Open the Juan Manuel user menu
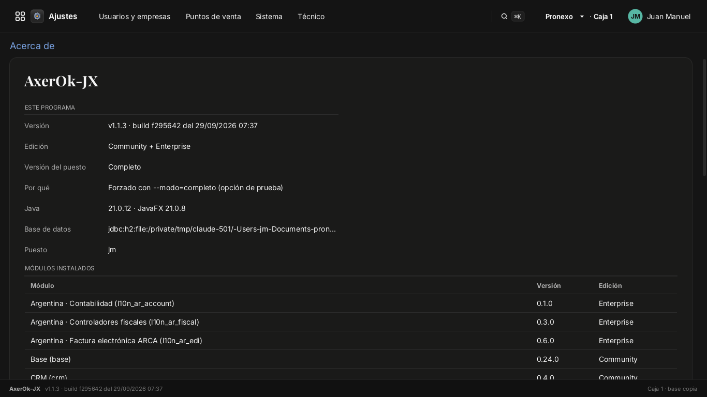Screen dimensions: 707x397 pos(668,17)
